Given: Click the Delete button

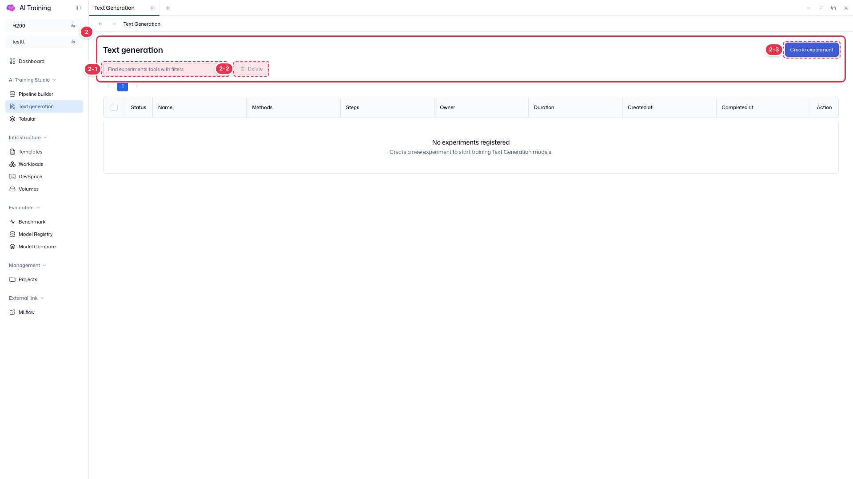Looking at the screenshot, I should [251, 69].
